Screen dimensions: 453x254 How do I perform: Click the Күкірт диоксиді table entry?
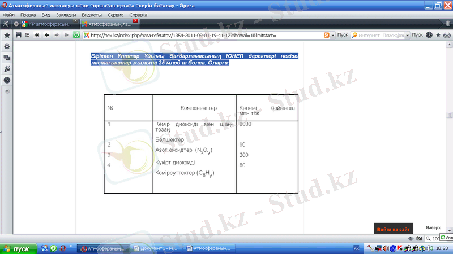(x=175, y=163)
